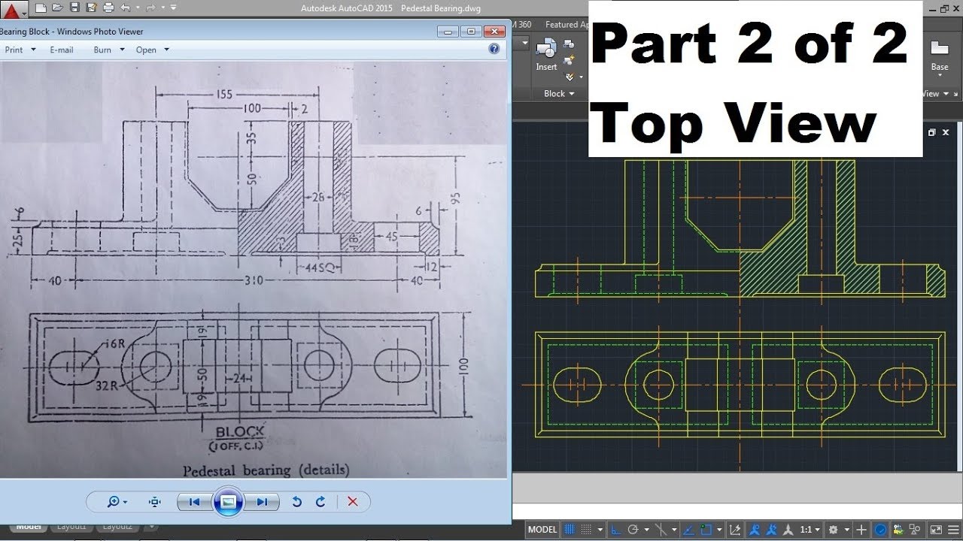
Task: Click the Save As icon in Quick Access toolbar
Action: 91,8
